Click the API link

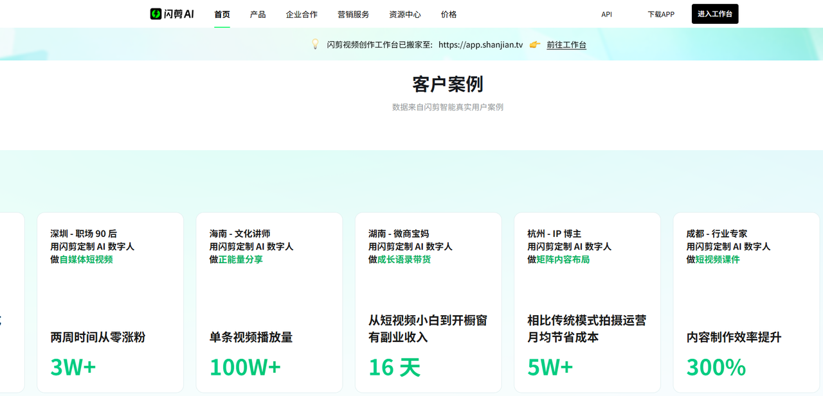tap(606, 13)
